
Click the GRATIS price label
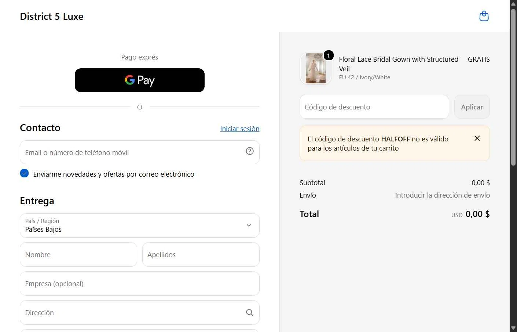(x=478, y=59)
